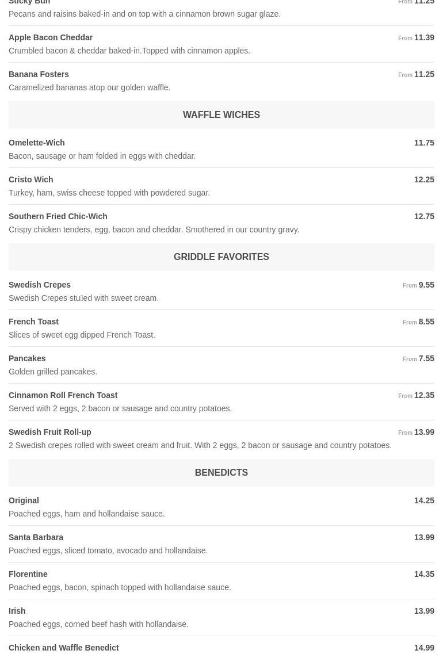Choose the Florentine benedict

coord(28,575)
